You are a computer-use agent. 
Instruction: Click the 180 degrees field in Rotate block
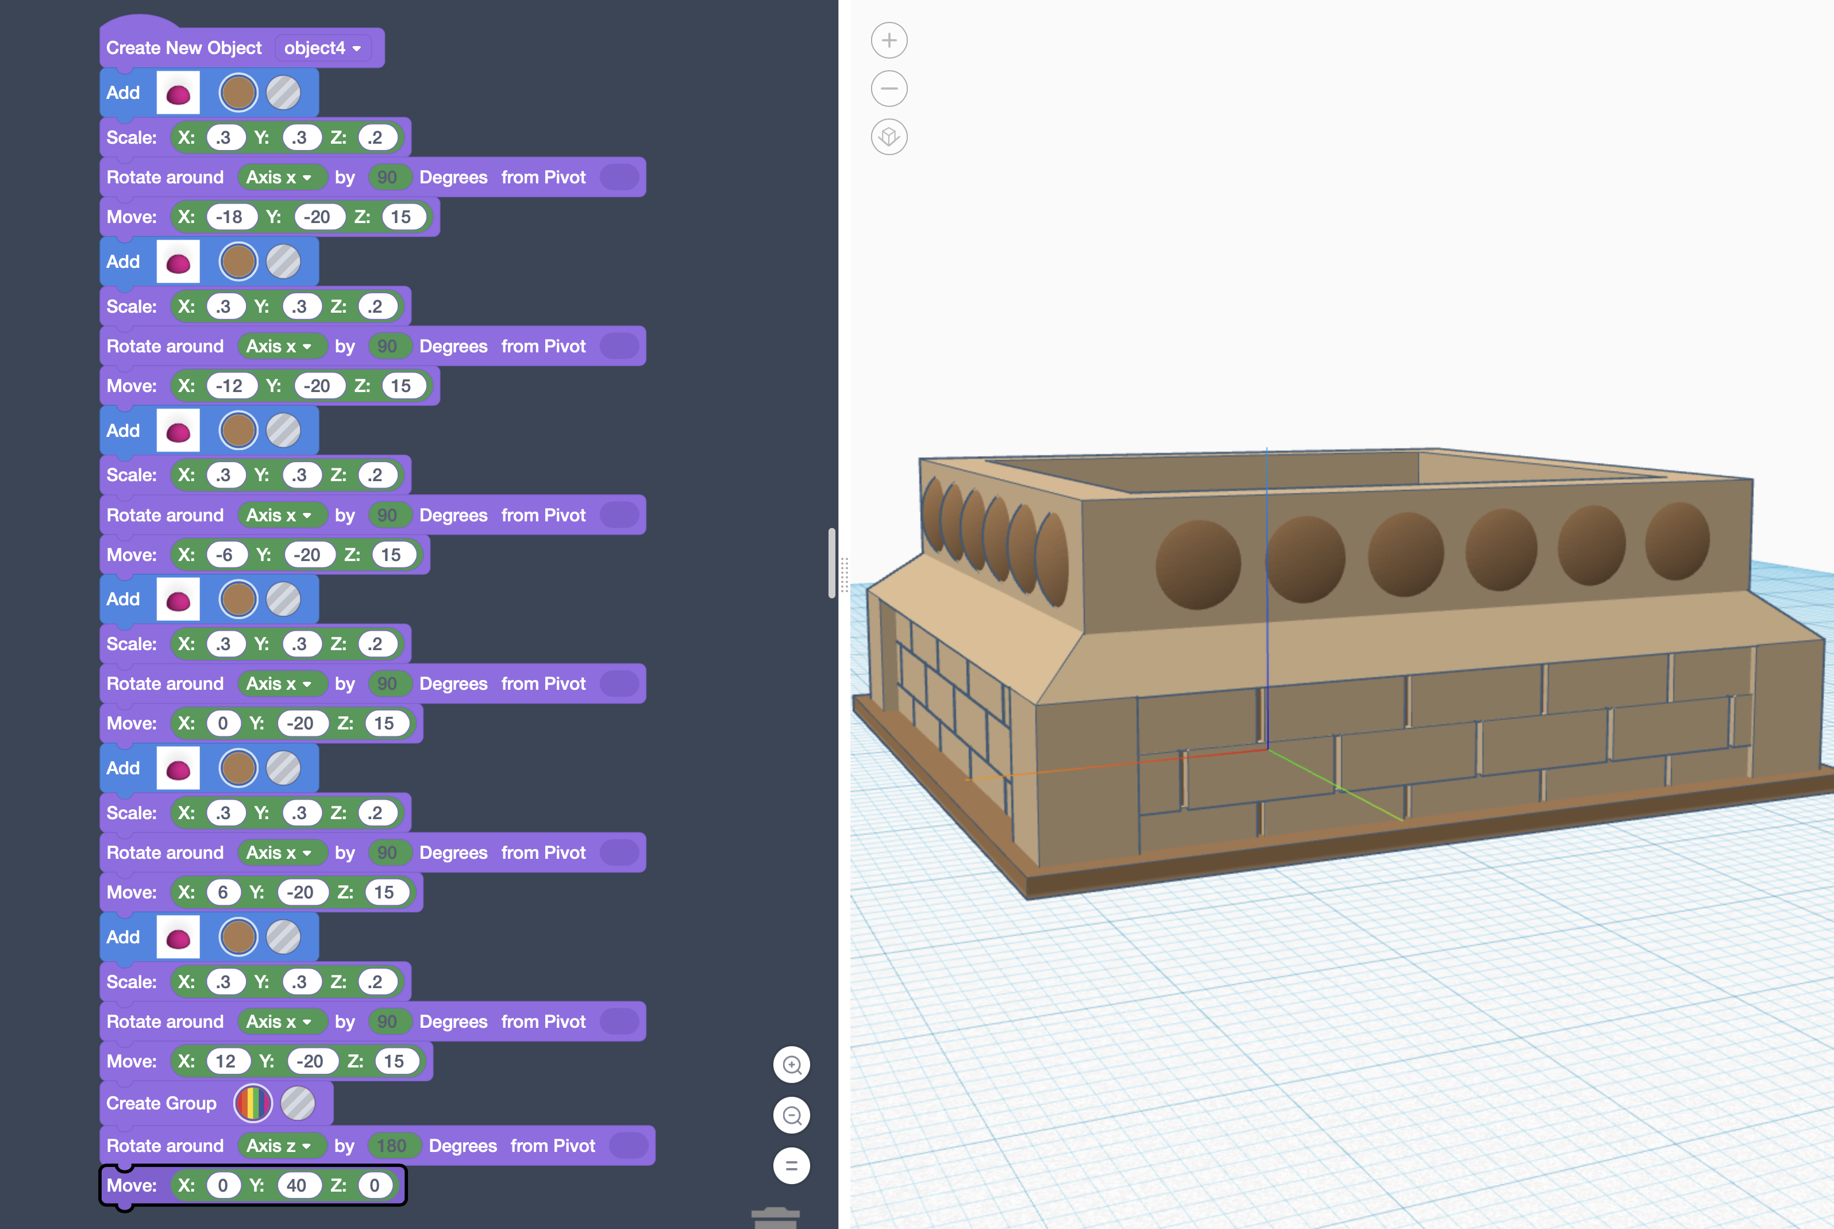[x=391, y=1146]
